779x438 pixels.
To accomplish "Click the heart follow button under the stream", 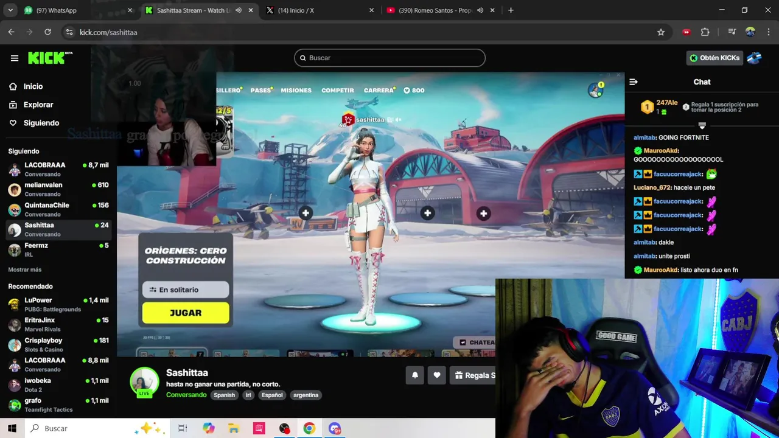I will tap(437, 375).
